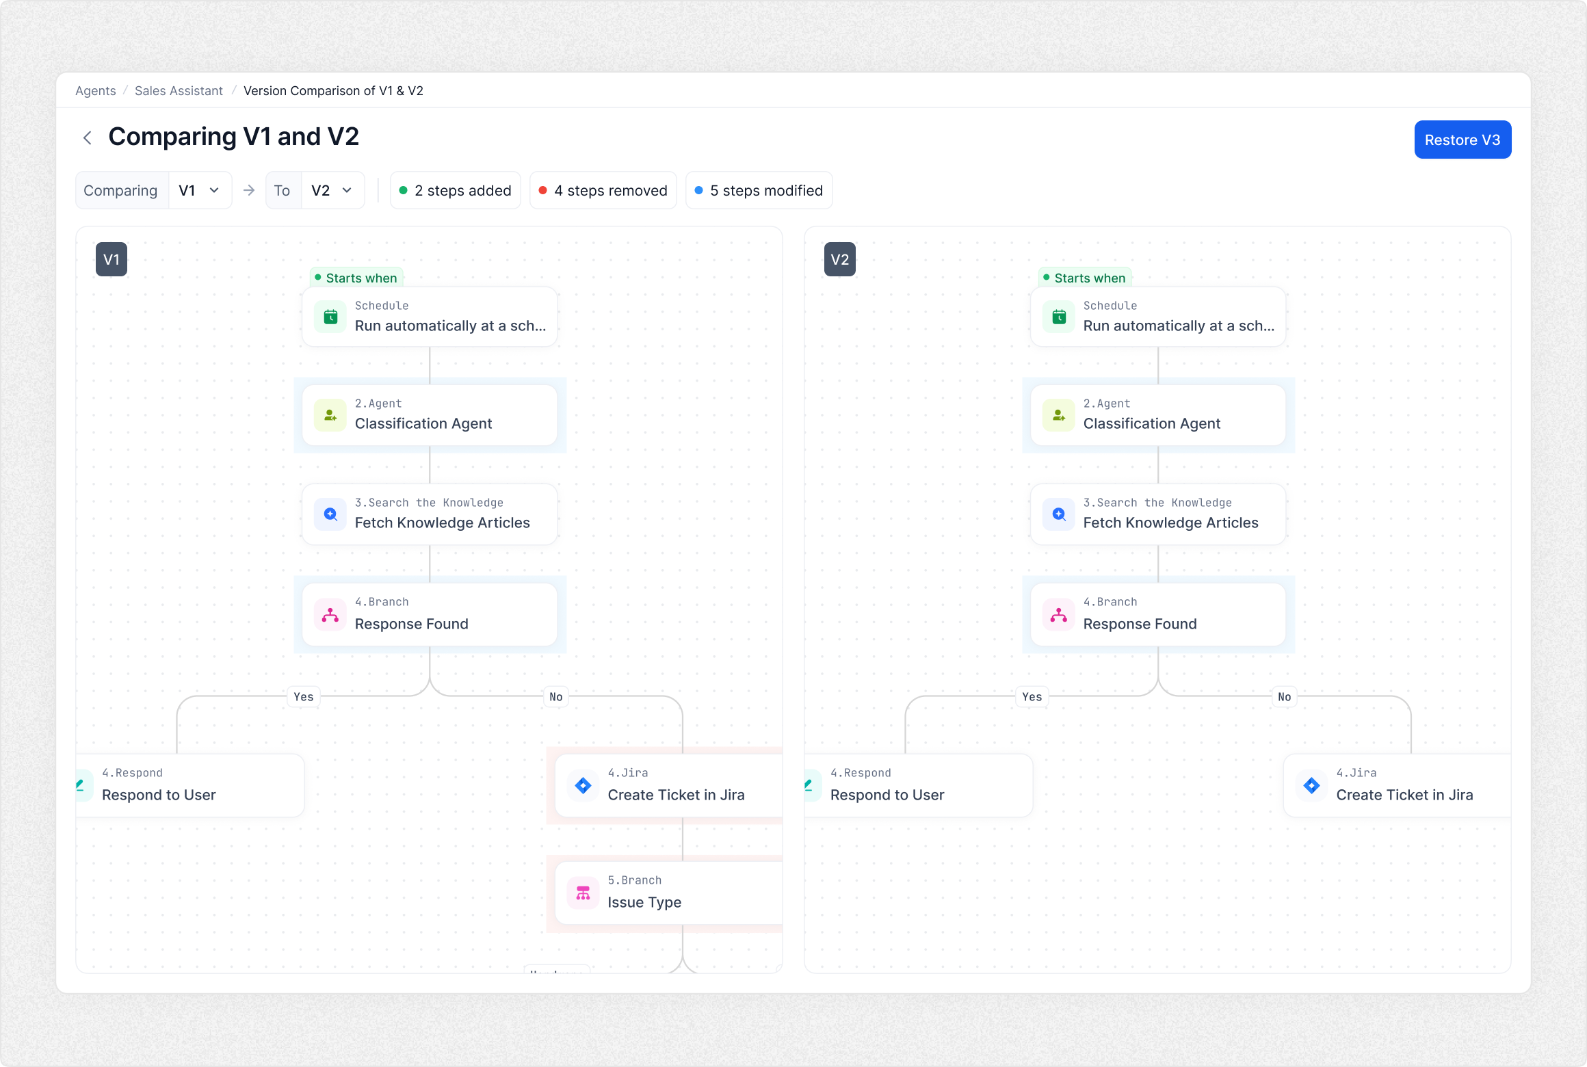The height and width of the screenshot is (1067, 1587).
Task: Click Starts when tag in V2 panel
Action: pos(1085,278)
